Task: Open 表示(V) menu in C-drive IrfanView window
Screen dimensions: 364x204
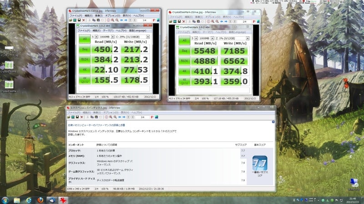Action: (x=126, y=16)
